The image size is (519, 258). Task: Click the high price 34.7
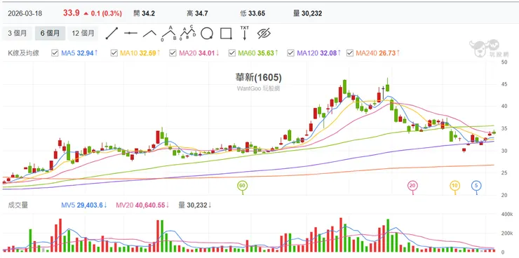tap(201, 13)
